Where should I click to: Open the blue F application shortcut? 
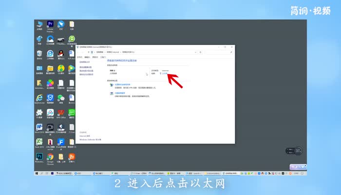click(x=61, y=144)
